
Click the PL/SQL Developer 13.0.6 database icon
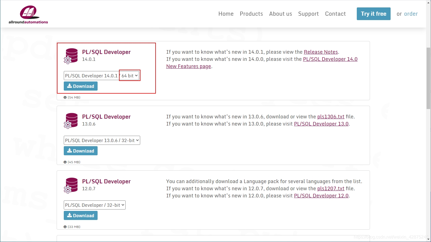(x=71, y=121)
